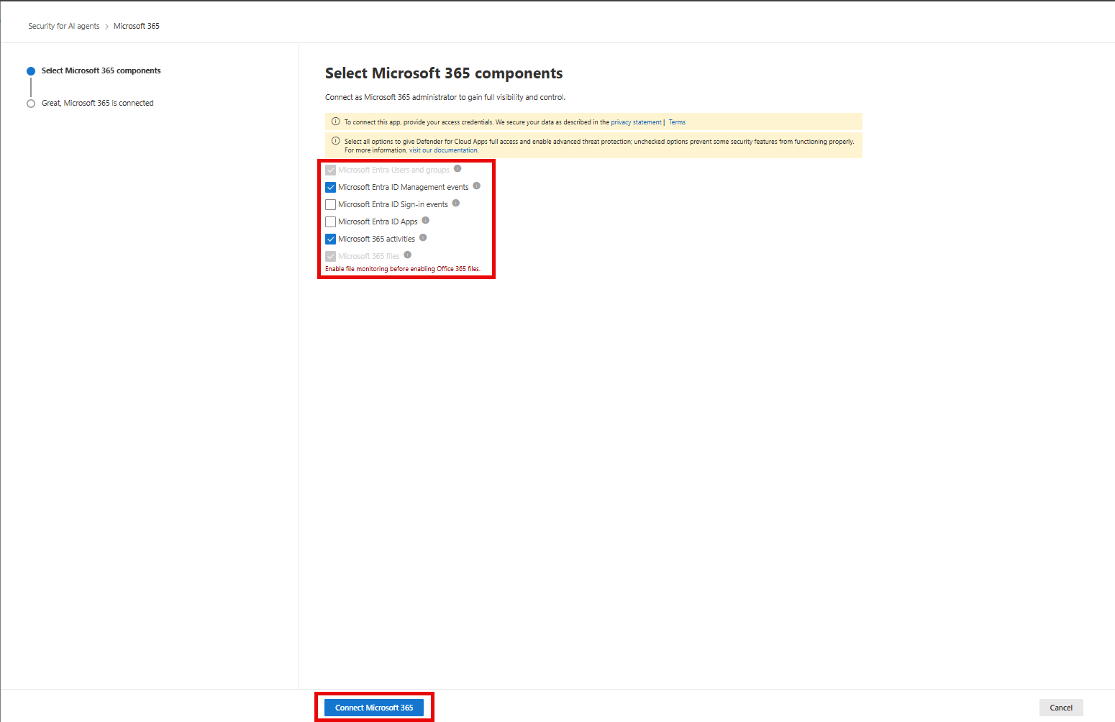Select 'Select Microsoft 365 components' wizard step label
1115x722 pixels.
(x=101, y=70)
